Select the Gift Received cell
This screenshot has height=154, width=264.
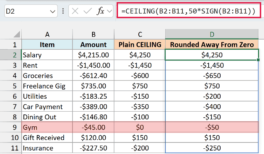coord(47,138)
